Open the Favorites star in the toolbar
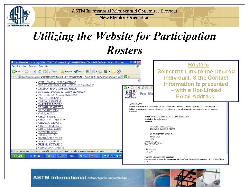Screen dimensions: 249x187 coord(66,72)
